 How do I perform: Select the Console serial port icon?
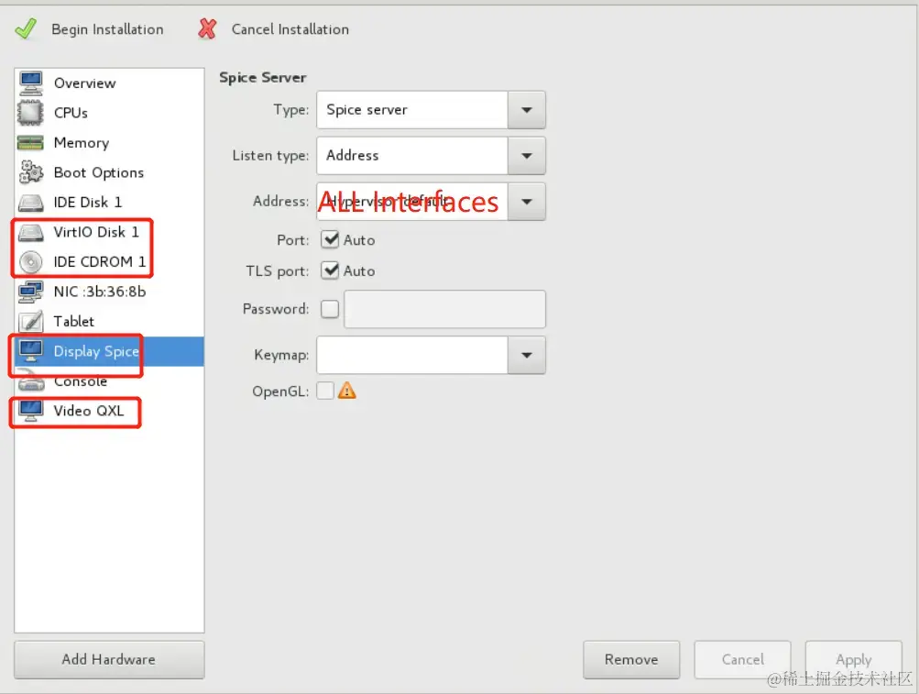[30, 382]
